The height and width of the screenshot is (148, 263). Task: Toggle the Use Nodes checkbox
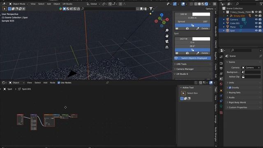59,83
